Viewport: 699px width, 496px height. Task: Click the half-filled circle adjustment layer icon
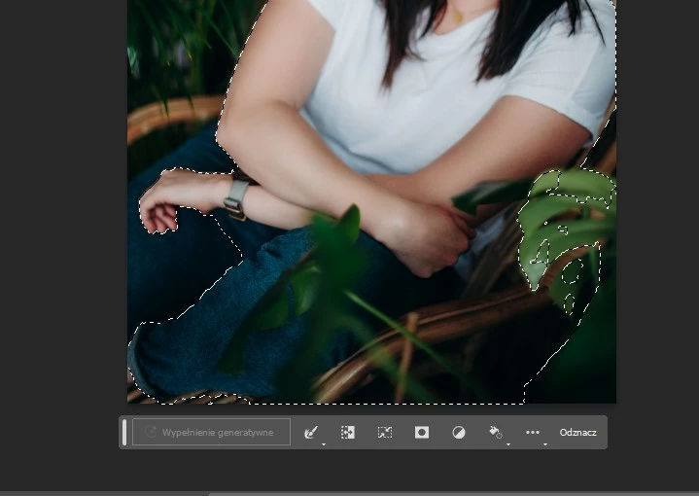[x=459, y=432]
